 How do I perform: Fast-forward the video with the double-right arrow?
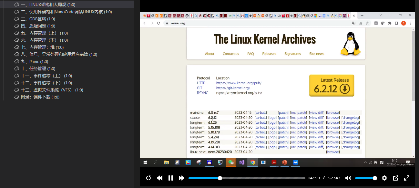(x=181, y=178)
